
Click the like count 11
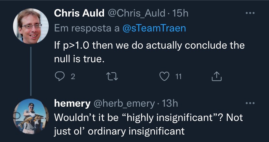click(x=178, y=77)
